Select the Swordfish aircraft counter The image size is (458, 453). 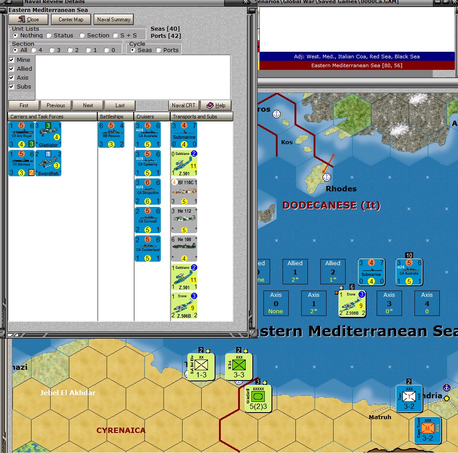48,163
